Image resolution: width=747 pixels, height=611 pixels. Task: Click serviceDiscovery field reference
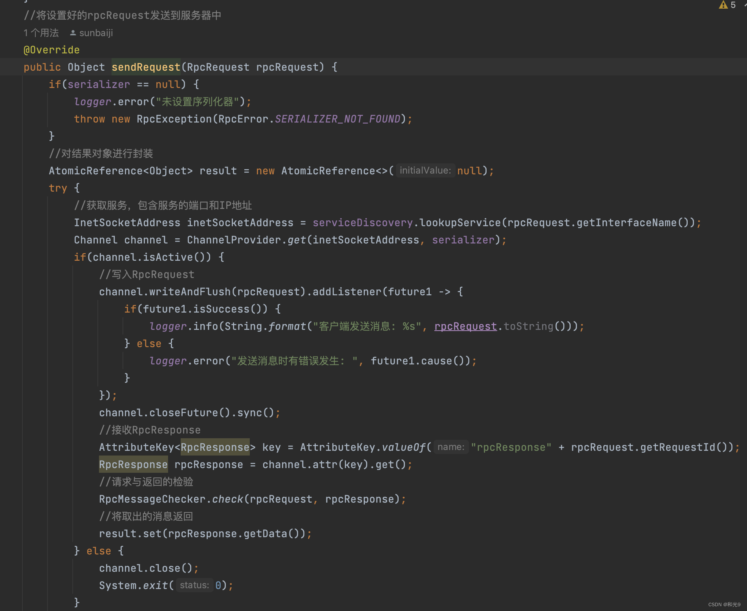[x=363, y=223]
